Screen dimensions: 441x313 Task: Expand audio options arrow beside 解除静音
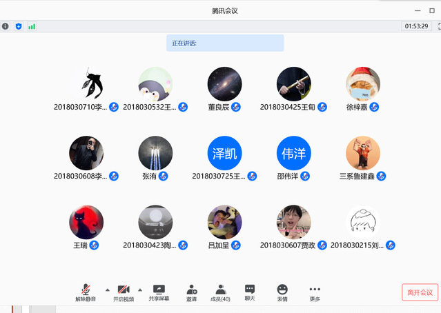pyautogui.click(x=107, y=290)
